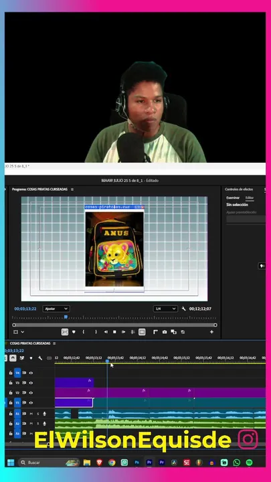This screenshot has height=482, width=271.
Task: Mute audio track A2
Action: [31, 424]
